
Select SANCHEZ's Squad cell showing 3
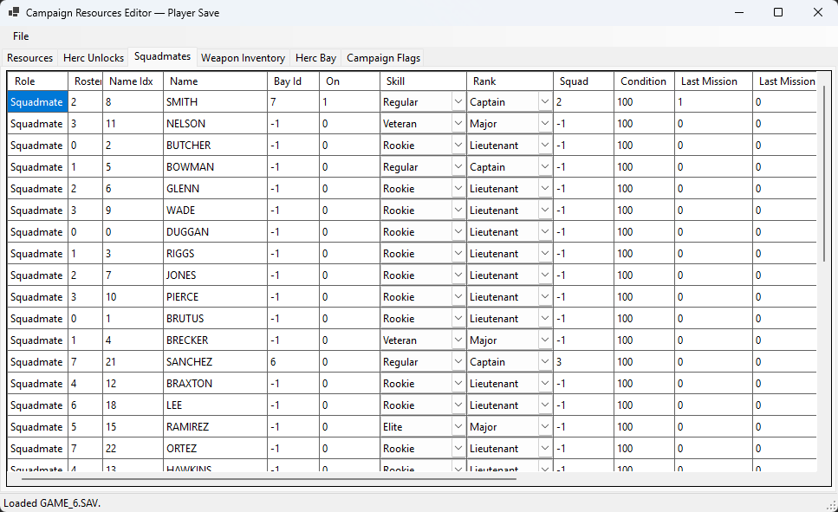(583, 362)
